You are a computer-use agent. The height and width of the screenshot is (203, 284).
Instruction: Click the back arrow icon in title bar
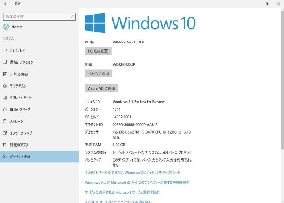(6, 4)
